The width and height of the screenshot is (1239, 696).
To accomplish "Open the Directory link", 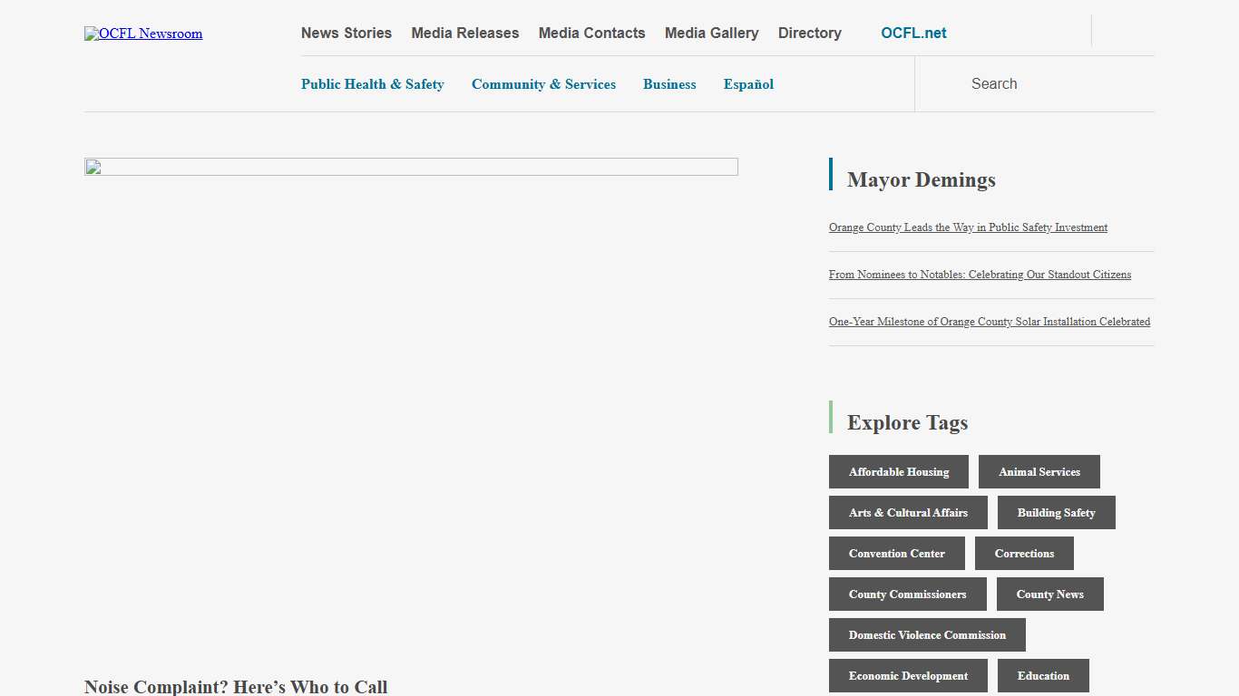I will (x=809, y=34).
